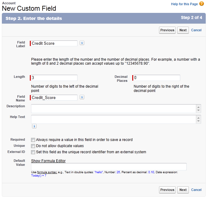
Task: Open Help for this Page link
Action: point(184,4)
